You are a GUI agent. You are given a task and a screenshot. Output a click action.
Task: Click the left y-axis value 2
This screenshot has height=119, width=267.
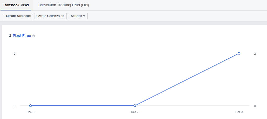(x=15, y=54)
